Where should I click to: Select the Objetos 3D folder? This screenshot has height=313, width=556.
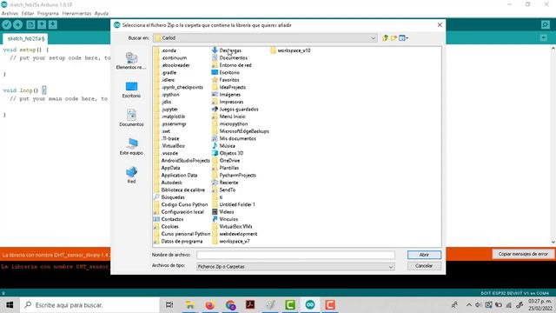[228, 153]
